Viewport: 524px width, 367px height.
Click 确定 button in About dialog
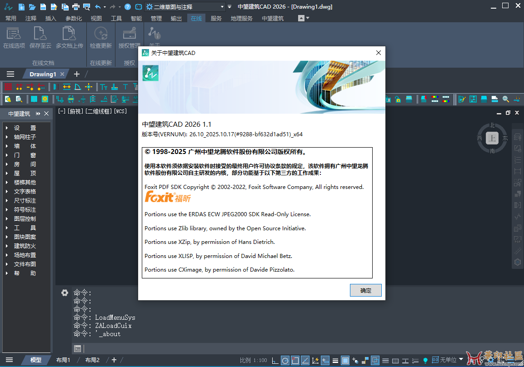365,291
